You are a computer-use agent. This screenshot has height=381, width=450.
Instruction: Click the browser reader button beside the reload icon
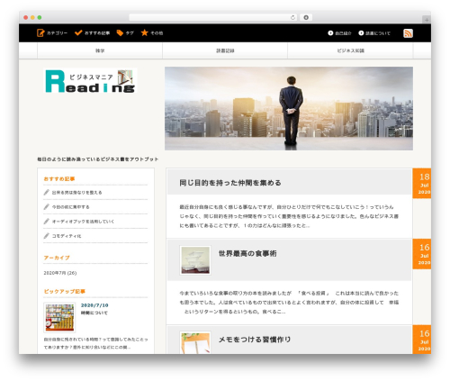pyautogui.click(x=306, y=17)
